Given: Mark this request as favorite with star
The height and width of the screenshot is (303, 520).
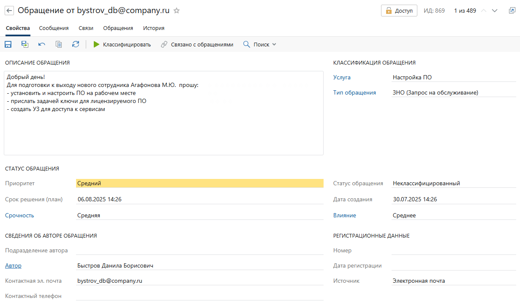Looking at the screenshot, I should [177, 11].
